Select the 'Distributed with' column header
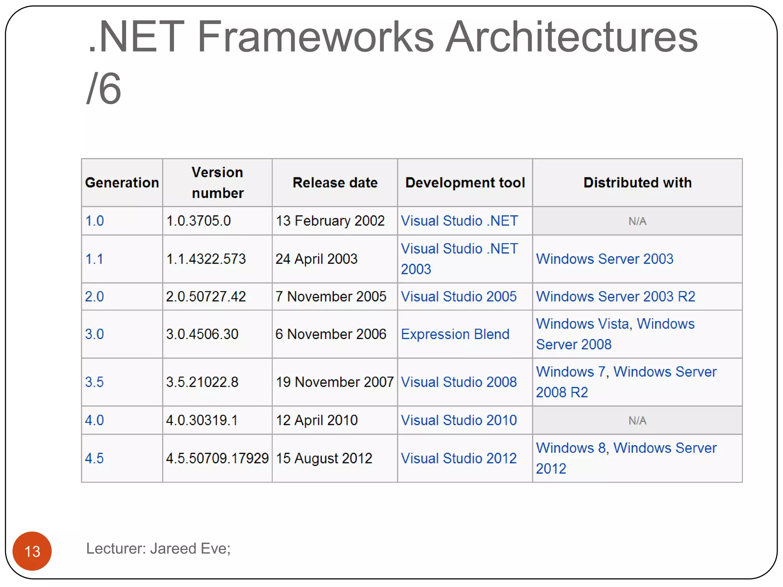 click(x=637, y=183)
